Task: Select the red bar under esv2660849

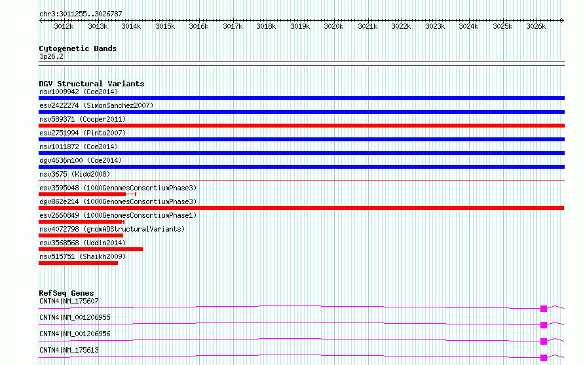Action: coord(81,222)
